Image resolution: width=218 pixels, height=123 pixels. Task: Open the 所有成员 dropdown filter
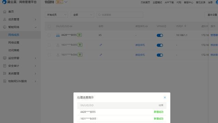point(56,15)
